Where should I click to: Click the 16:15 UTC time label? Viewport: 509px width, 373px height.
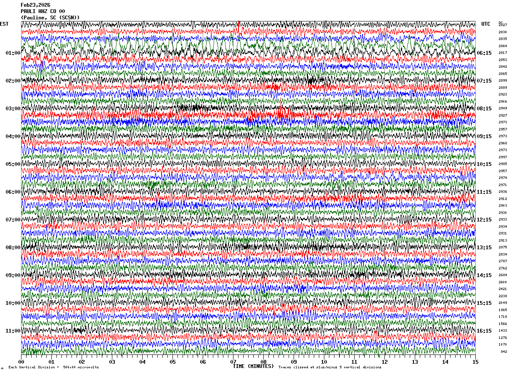click(484, 331)
